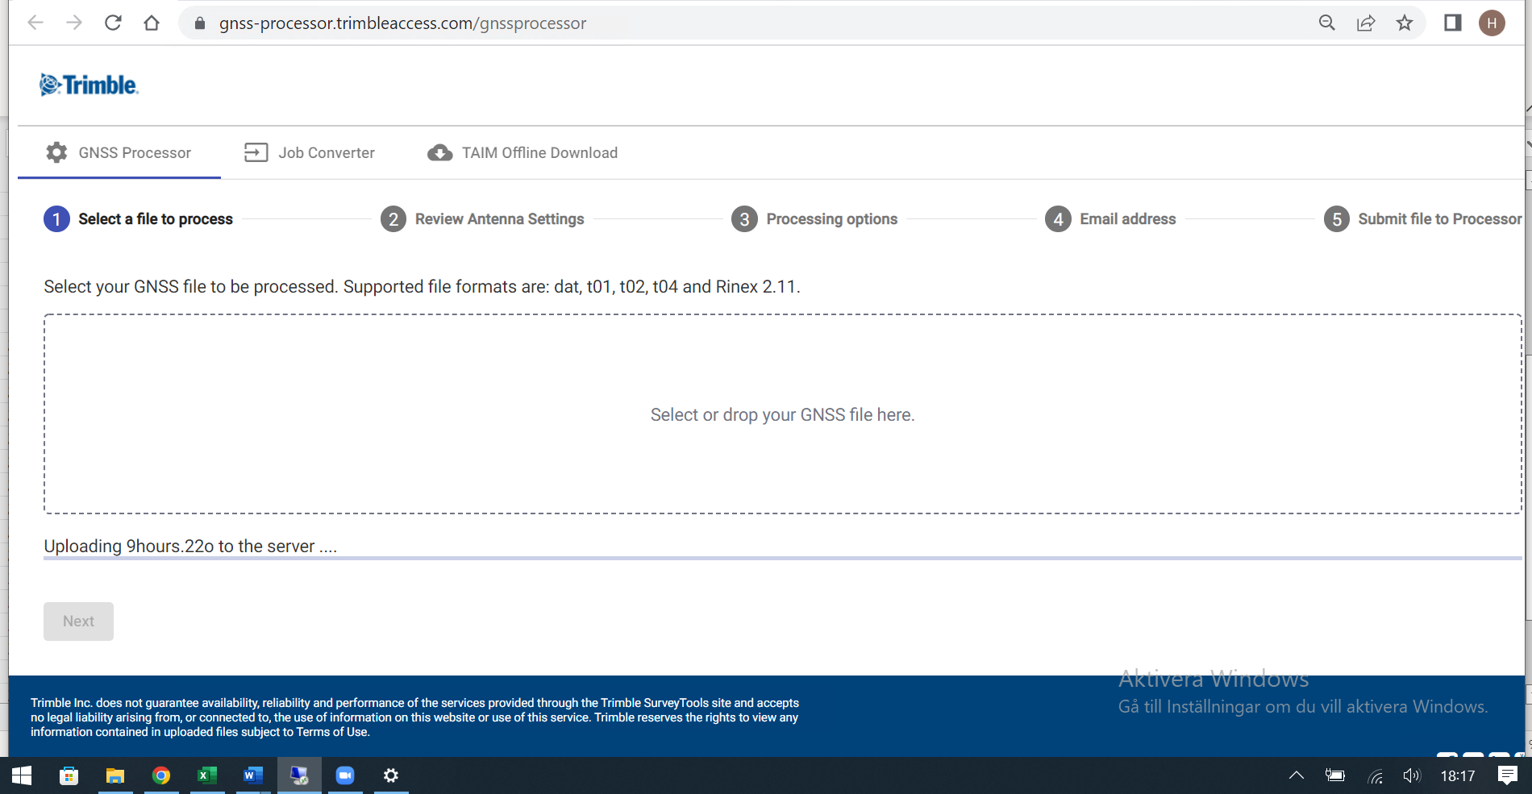Switch to the GNSS Processor tab
Screen dimensions: 1532x794
[119, 152]
